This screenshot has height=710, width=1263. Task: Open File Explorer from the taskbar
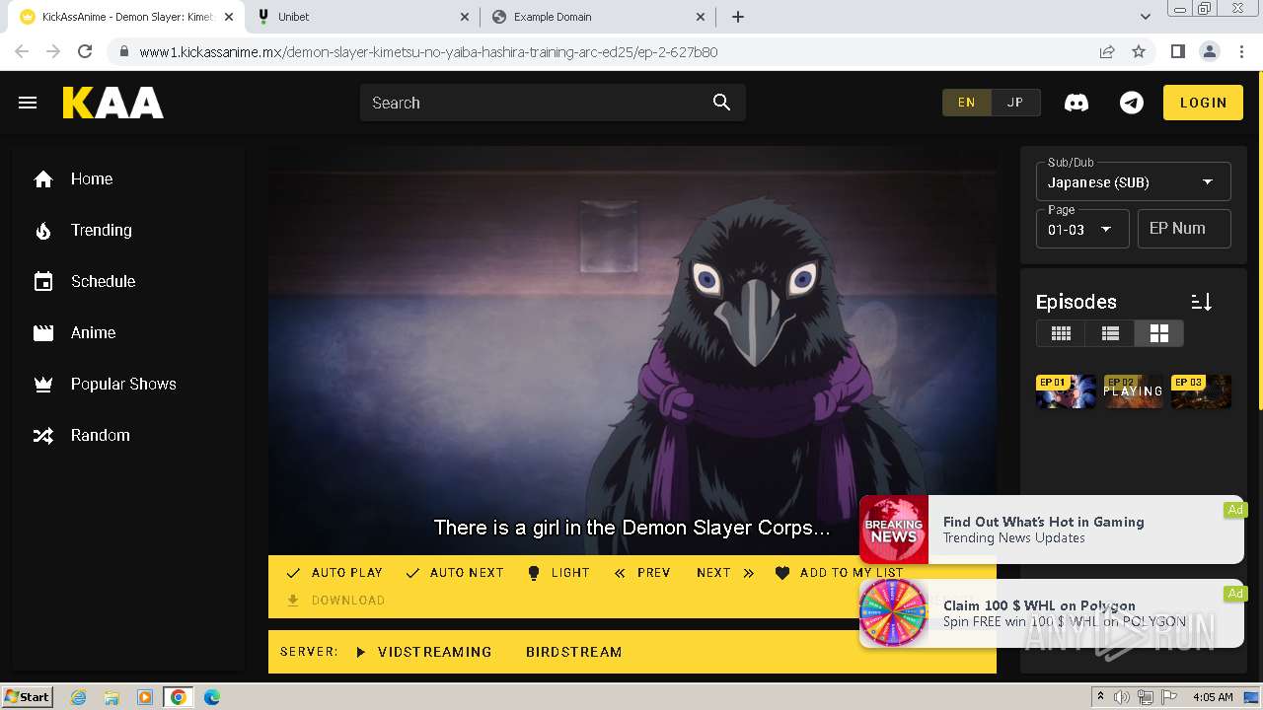point(111,697)
